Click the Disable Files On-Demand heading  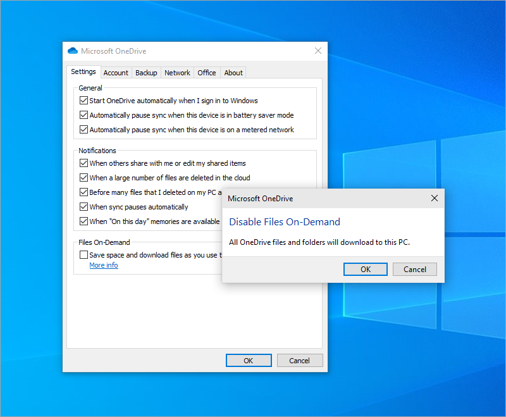(284, 221)
